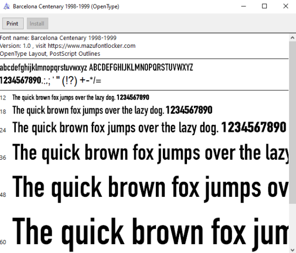Click the scrollbar down arrow
This screenshot has width=296, height=253.
[293, 250]
